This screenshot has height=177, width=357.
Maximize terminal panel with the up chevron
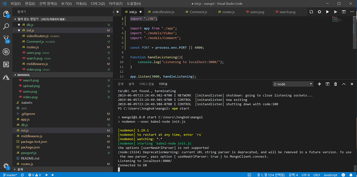(x=344, y=84)
